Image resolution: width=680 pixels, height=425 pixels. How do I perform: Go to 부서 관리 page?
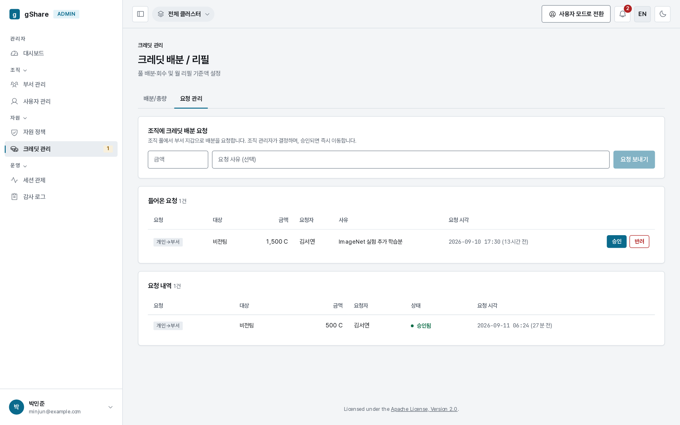click(61, 84)
